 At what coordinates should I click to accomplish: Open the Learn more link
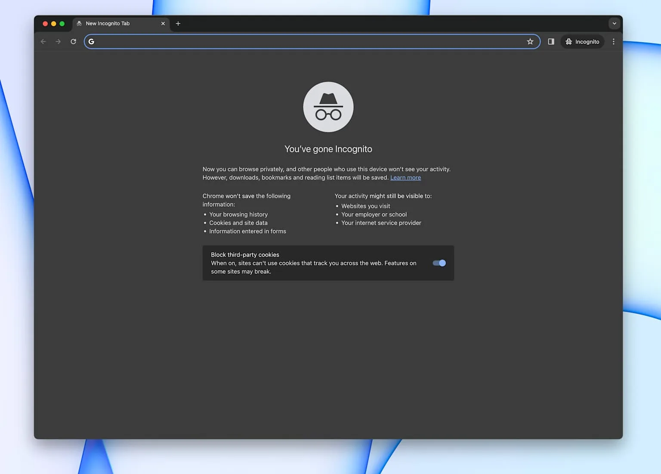[x=405, y=177]
